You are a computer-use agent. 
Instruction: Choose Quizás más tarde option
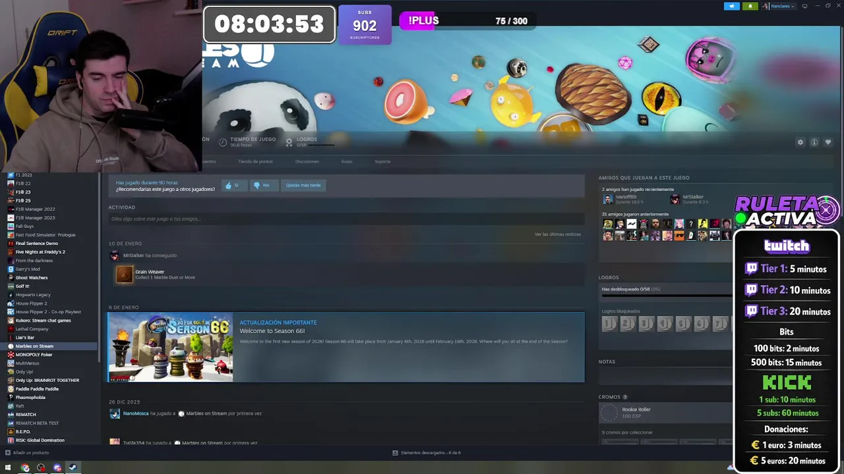point(303,185)
